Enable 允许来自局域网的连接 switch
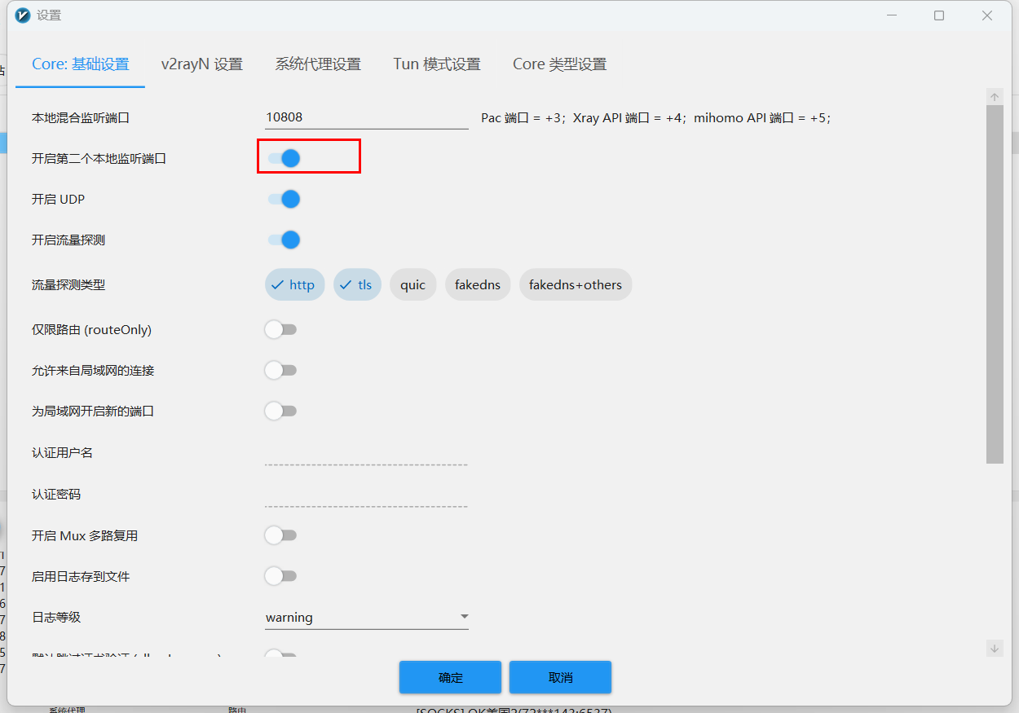 click(x=280, y=370)
